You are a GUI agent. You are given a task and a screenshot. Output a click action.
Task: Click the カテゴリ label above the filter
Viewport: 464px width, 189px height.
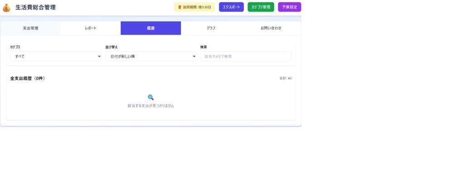15,47
